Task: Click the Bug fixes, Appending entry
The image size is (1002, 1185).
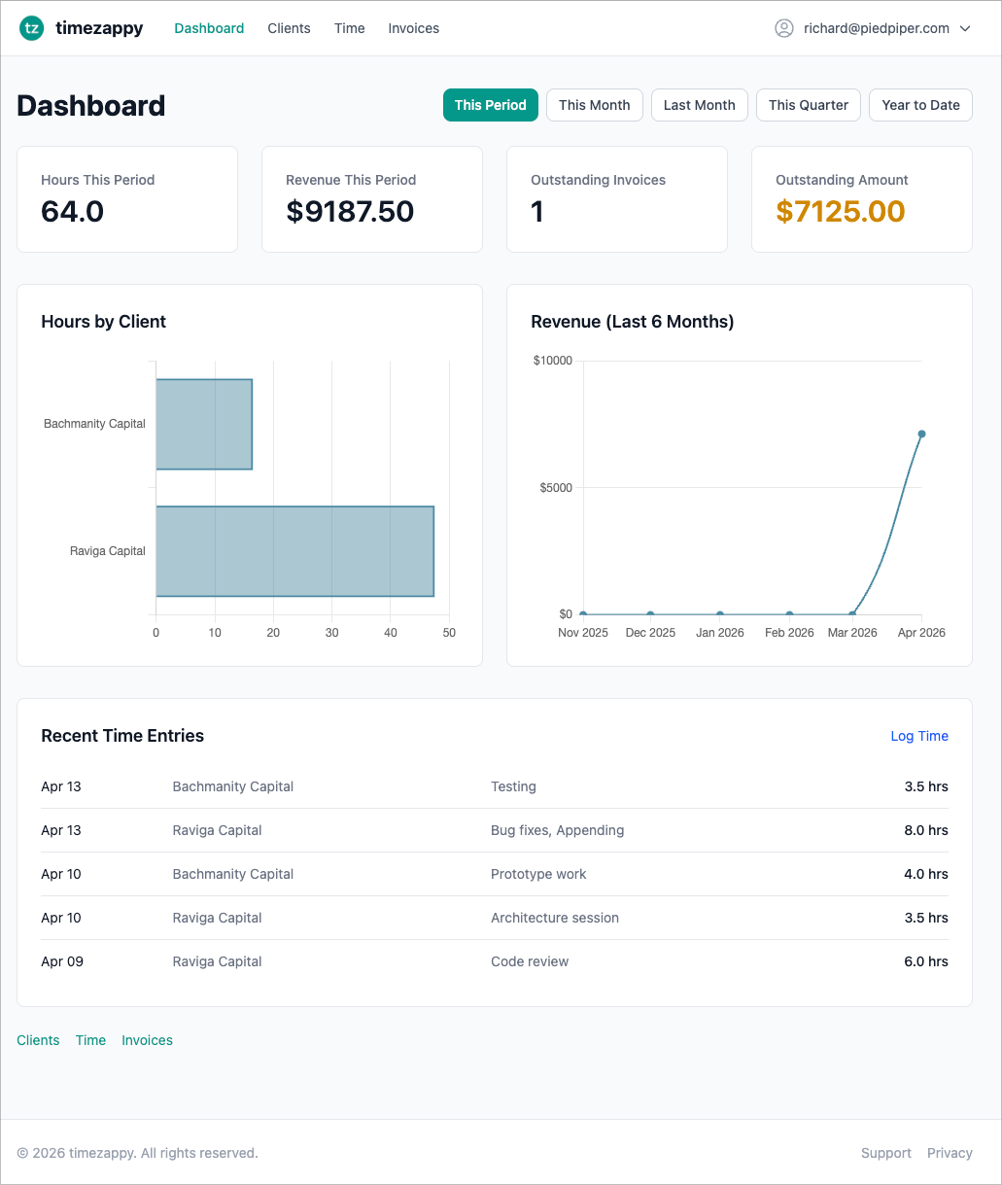Action: [557, 830]
